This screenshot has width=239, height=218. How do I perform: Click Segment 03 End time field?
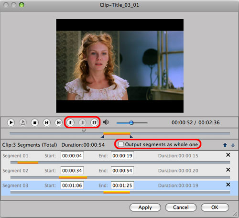[x=122, y=185]
